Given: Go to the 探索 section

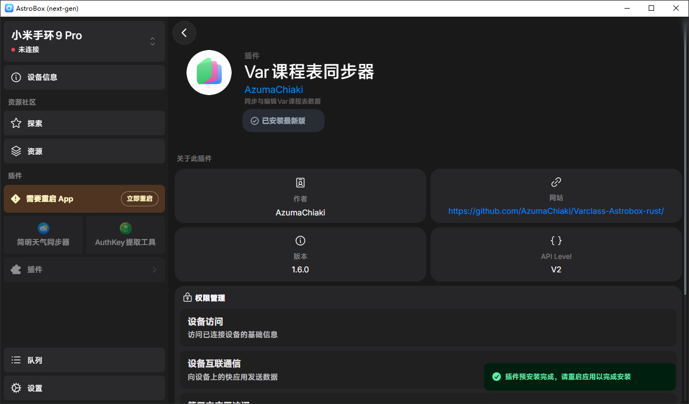Looking at the screenshot, I should [84, 124].
